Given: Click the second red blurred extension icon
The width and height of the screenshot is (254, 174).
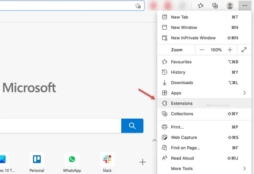Looking at the screenshot, I should (x=168, y=6).
